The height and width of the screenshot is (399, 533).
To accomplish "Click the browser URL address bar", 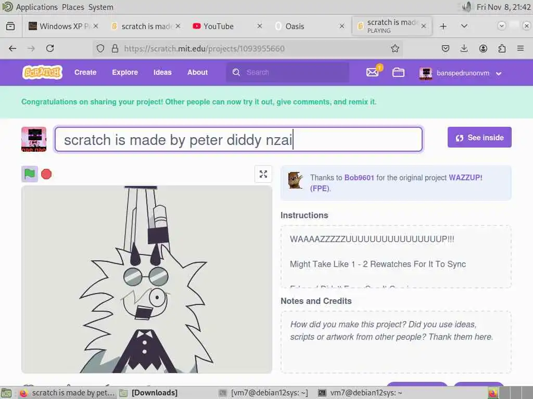I will click(248, 48).
